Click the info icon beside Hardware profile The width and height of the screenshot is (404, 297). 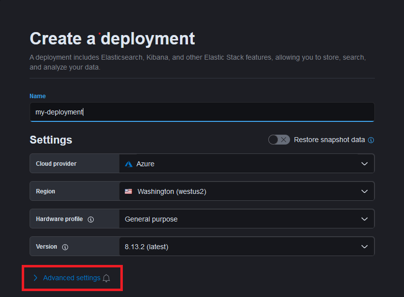(91, 219)
